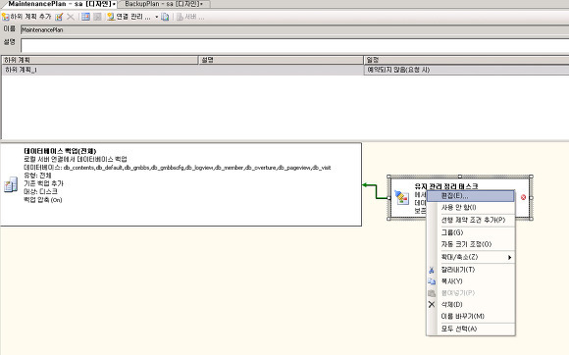
Task: Open 연결 관리 connection manager button
Action: click(x=129, y=17)
